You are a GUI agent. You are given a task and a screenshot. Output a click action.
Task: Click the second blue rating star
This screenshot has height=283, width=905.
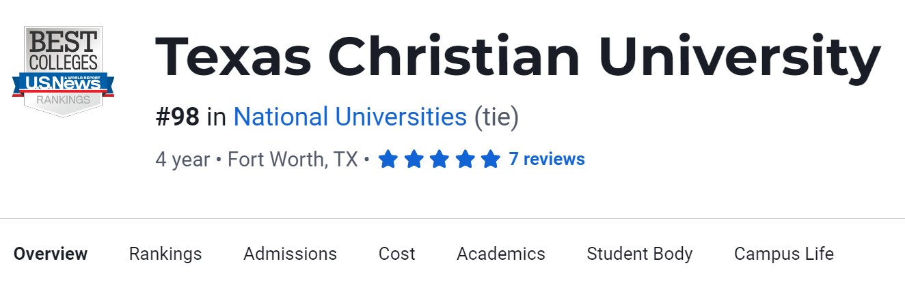[x=414, y=160]
